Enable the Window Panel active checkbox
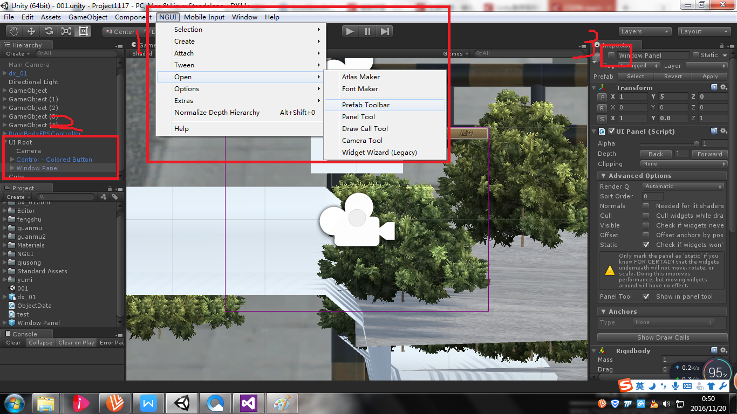This screenshot has height=414, width=737. coord(611,56)
